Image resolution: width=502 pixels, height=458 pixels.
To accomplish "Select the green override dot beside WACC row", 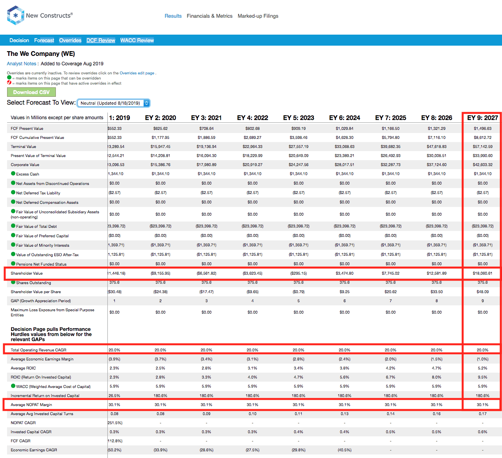I will point(13,386).
